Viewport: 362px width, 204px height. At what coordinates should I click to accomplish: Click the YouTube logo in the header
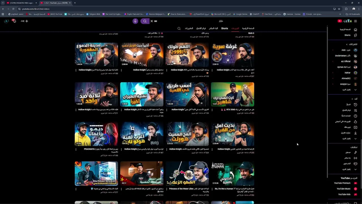(x=344, y=21)
